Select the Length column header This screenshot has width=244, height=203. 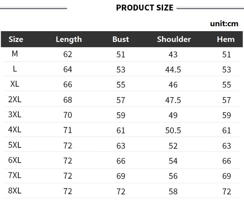(69, 39)
